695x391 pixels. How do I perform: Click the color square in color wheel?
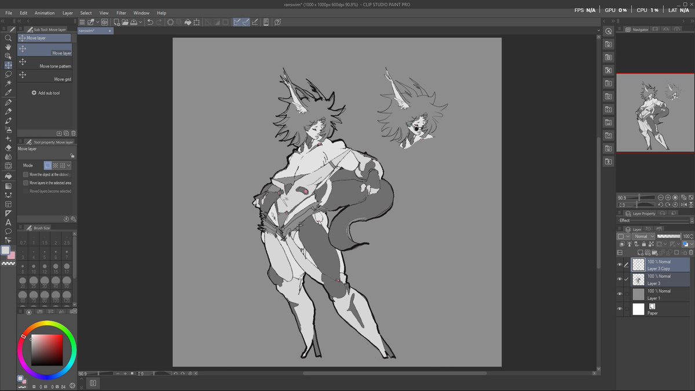(46, 349)
